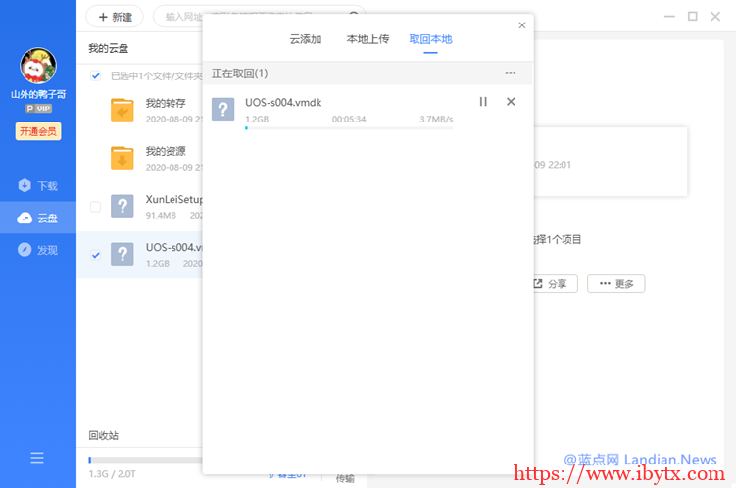Viewport: 736px width, 488px height.
Task: Open the hamburger menu at sidebar bottom
Action: tap(37, 458)
